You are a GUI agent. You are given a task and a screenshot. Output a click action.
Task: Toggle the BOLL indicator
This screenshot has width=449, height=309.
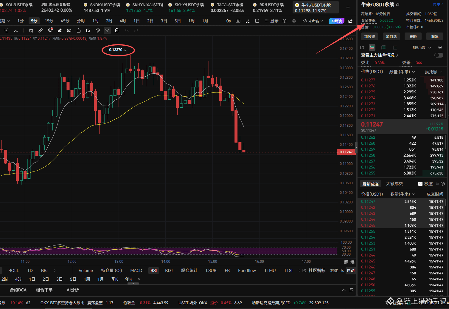(14, 271)
